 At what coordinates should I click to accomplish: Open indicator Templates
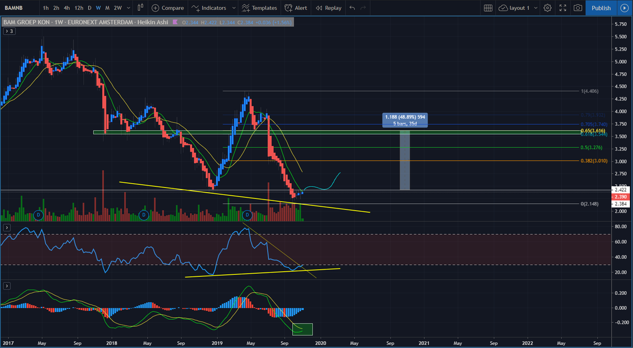260,8
